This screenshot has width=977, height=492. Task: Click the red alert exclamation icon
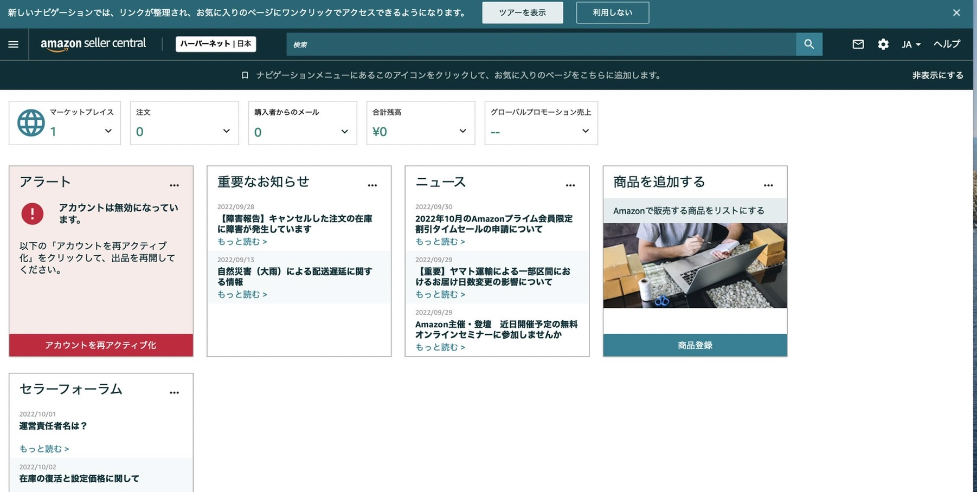pos(33,213)
